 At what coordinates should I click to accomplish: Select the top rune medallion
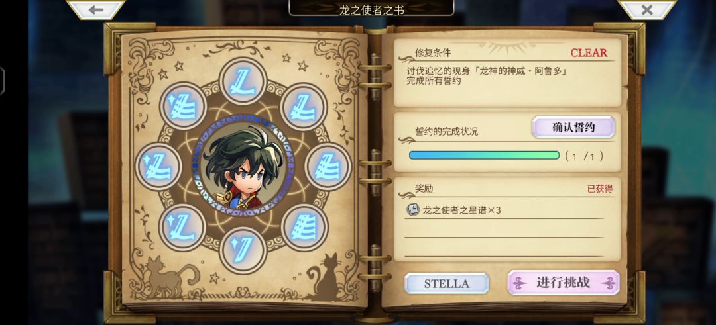[x=243, y=81]
